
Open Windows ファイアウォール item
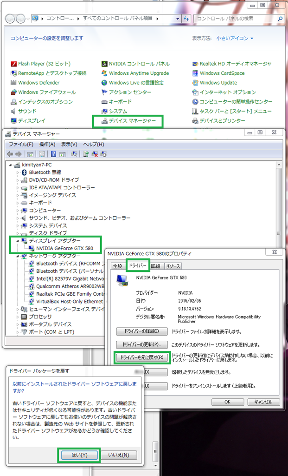click(43, 92)
